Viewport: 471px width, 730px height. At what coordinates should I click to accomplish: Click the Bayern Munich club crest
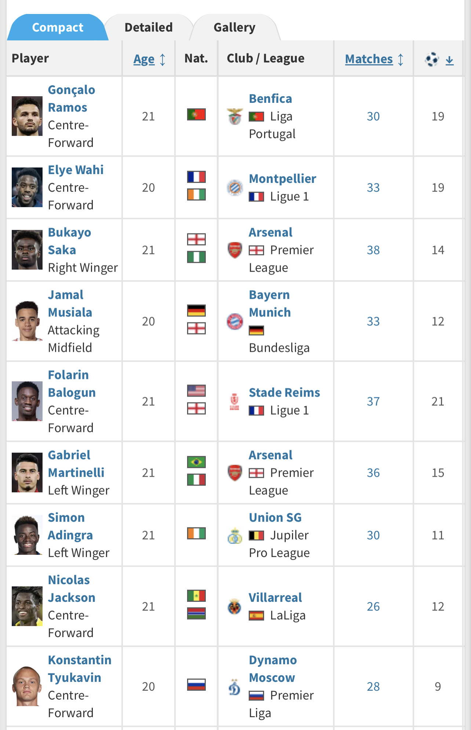click(x=235, y=321)
